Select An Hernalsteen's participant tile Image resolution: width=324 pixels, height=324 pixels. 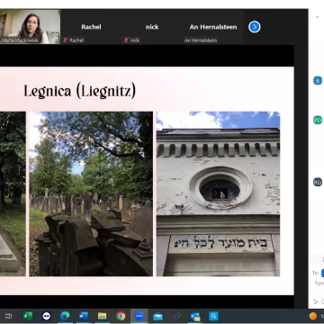point(213,27)
